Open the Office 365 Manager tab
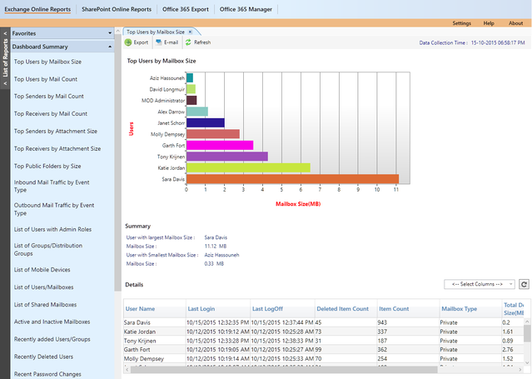The image size is (532, 379). click(244, 7)
